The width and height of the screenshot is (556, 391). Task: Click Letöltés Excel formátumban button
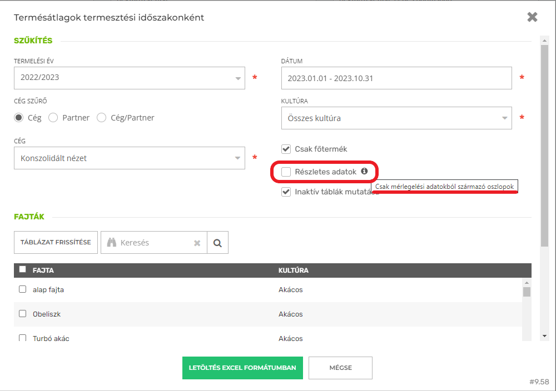[x=242, y=368]
